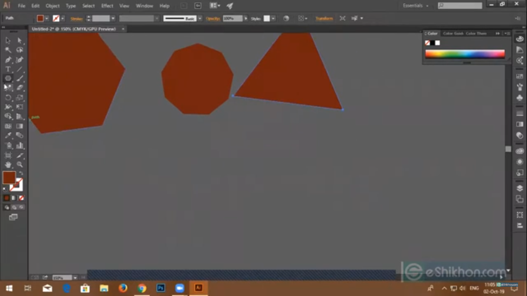Select the Rotate tool
The height and width of the screenshot is (296, 527).
(x=7, y=98)
